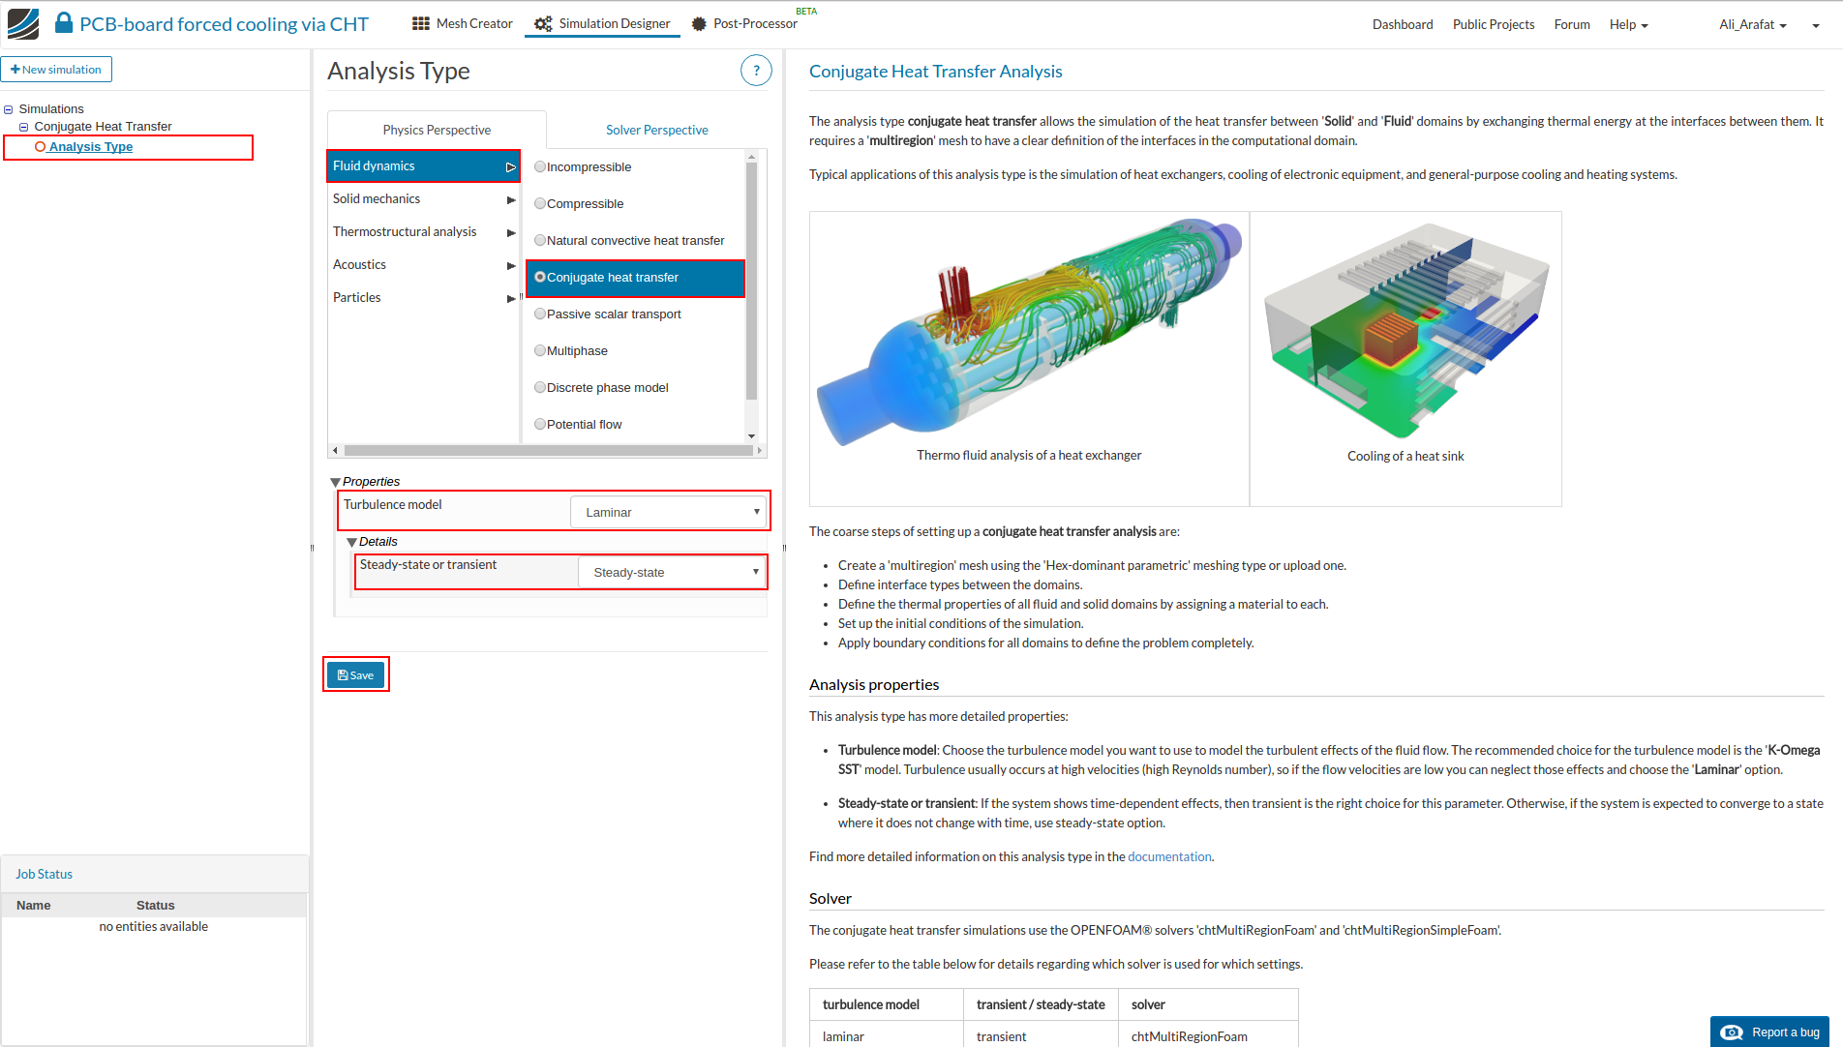Switch to the Physics Perspective tab

(437, 130)
